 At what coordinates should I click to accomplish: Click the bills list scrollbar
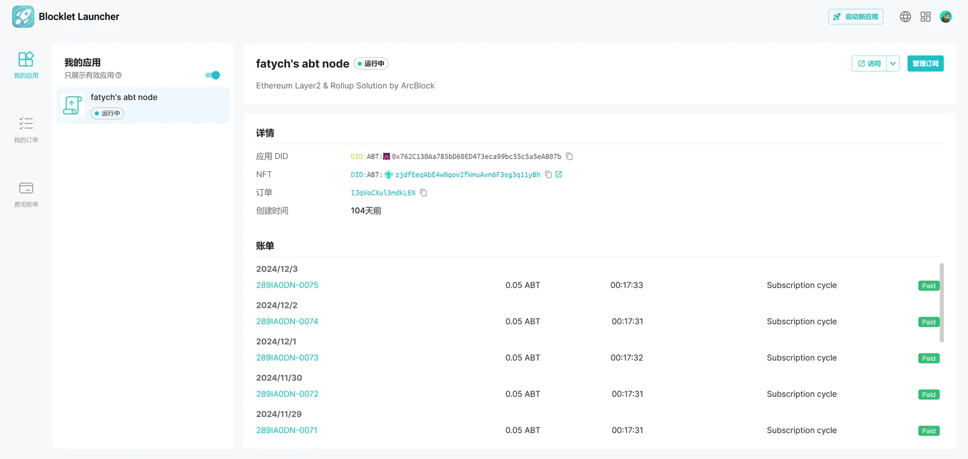coord(941,302)
